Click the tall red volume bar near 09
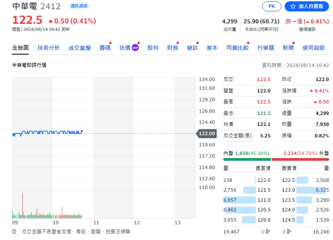This screenshot has height=240, width=333. (22, 205)
